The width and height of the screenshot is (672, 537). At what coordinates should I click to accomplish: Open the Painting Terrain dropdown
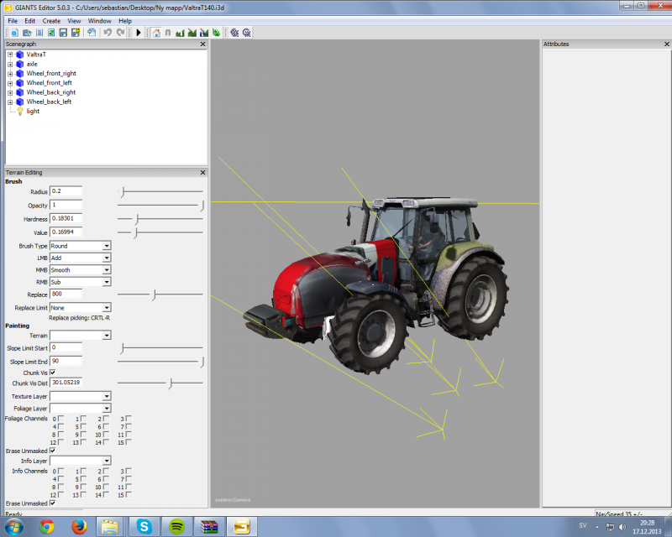tap(107, 336)
